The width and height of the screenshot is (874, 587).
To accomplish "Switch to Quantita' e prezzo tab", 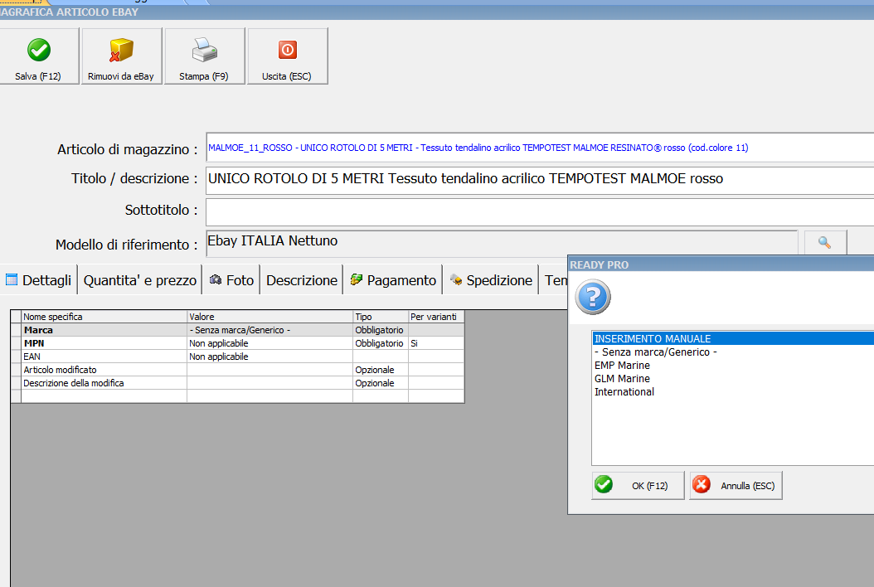I will 140,280.
